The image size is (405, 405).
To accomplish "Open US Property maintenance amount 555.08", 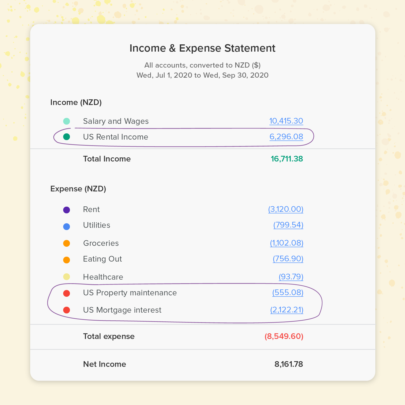I will point(288,293).
